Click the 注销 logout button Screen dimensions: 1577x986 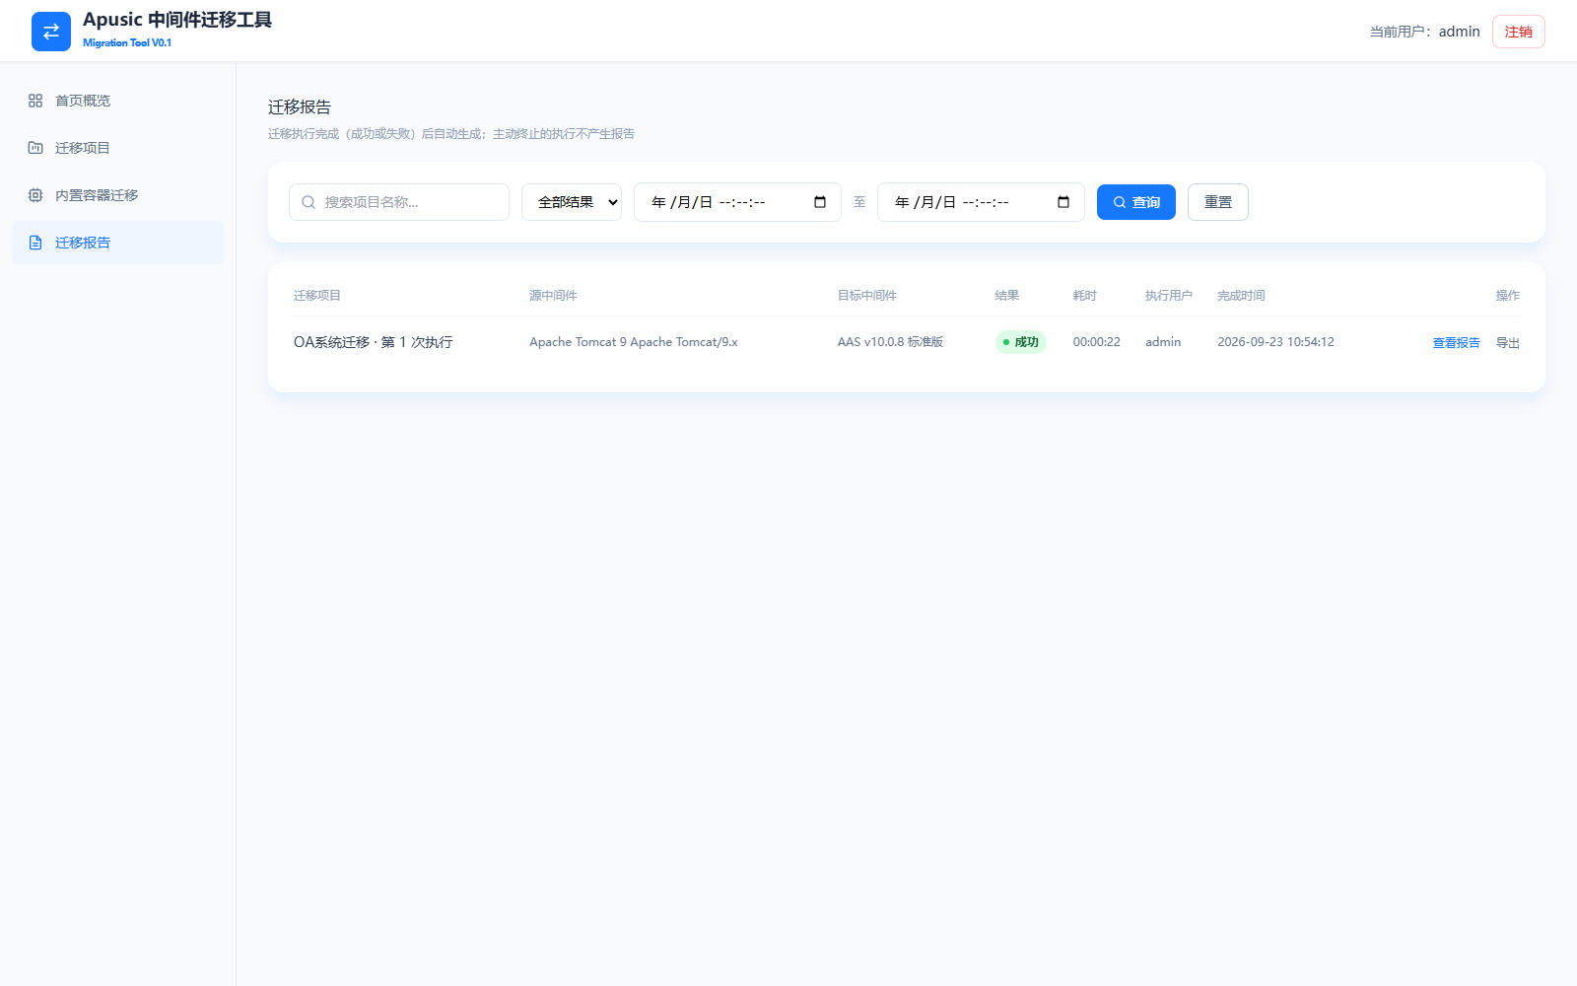click(x=1519, y=32)
